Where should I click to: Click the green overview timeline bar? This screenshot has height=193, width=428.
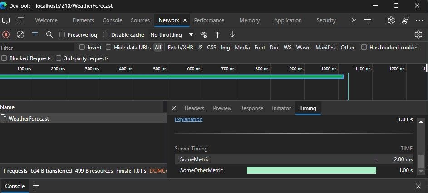pyautogui.click(x=172, y=77)
